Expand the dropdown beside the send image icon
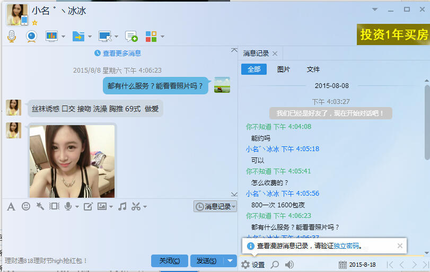 (x=111, y=206)
